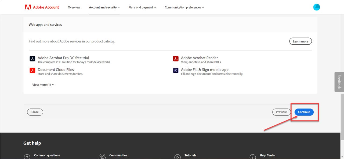This screenshot has width=344, height=159.
Task: Open Adobe Acrobat Pro DC free trial link
Action: [x=63, y=58]
